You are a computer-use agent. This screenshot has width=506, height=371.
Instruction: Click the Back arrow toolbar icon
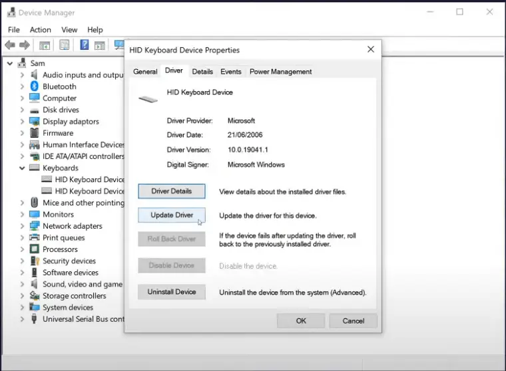coord(10,45)
